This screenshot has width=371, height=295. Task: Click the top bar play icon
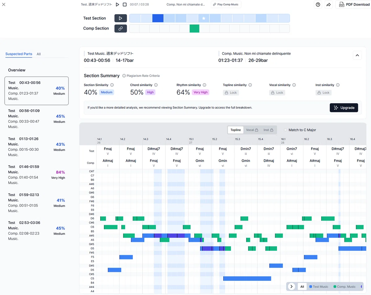(117, 5)
